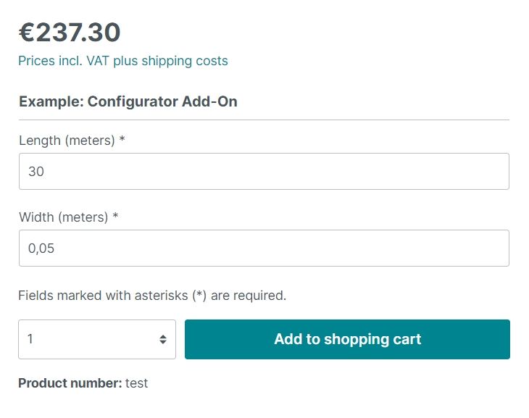Click the quantity value 1 in selector
This screenshot has height=418, width=529.
[x=30, y=339]
